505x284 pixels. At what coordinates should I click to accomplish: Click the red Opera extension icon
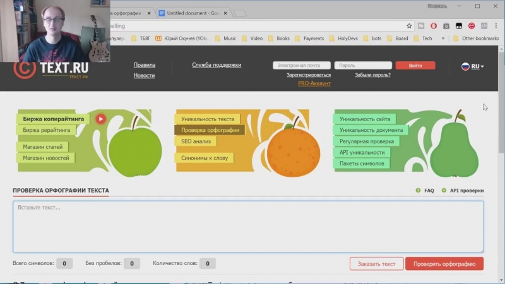[434, 26]
